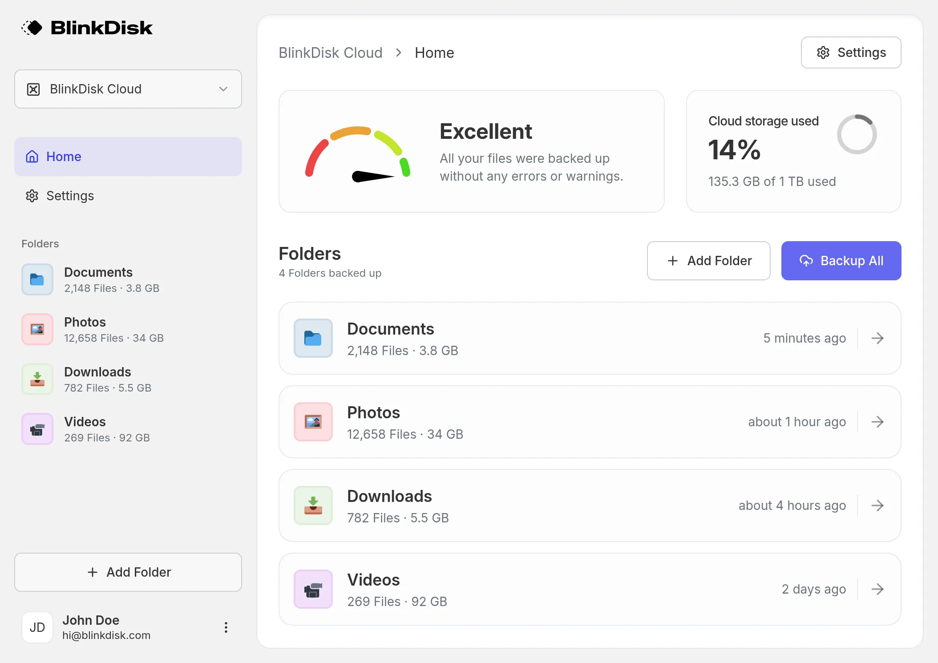Screen dimensions: 938x663
Task: Open the John Doe profile options menu
Action: coord(226,627)
